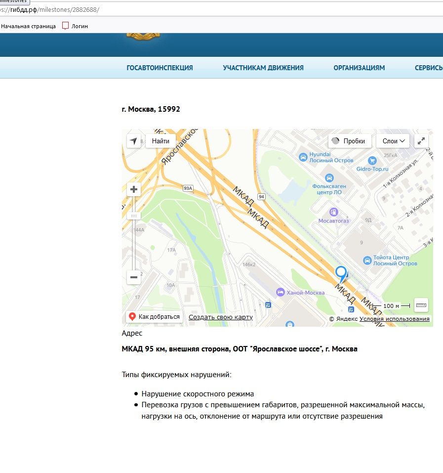Select the Ханой-Москва hotel marker
443x473 pixels.
coord(280,292)
